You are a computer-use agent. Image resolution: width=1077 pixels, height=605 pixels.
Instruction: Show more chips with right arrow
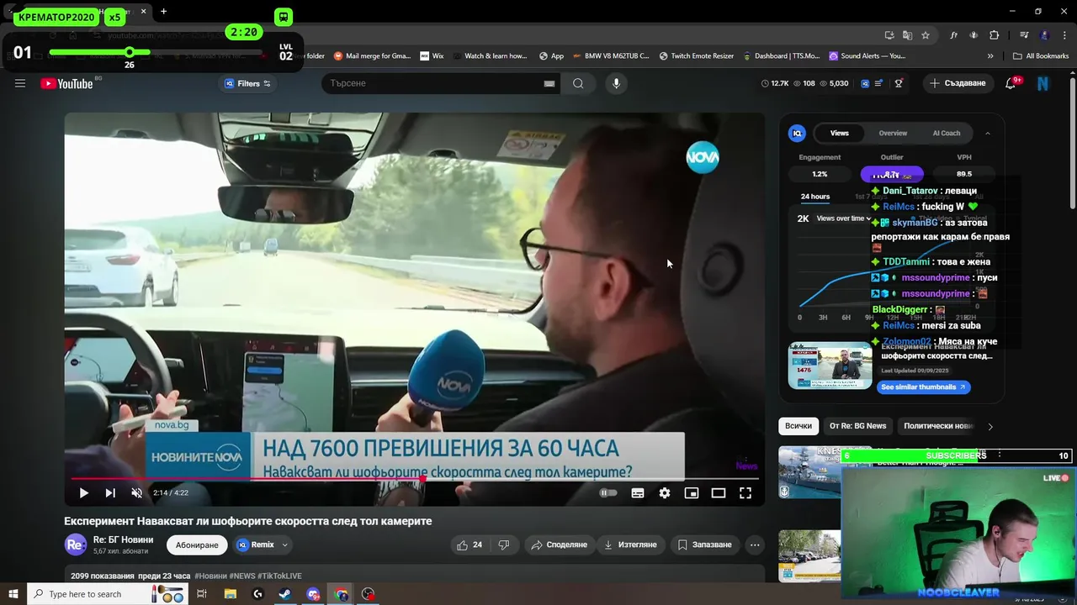[x=990, y=426]
